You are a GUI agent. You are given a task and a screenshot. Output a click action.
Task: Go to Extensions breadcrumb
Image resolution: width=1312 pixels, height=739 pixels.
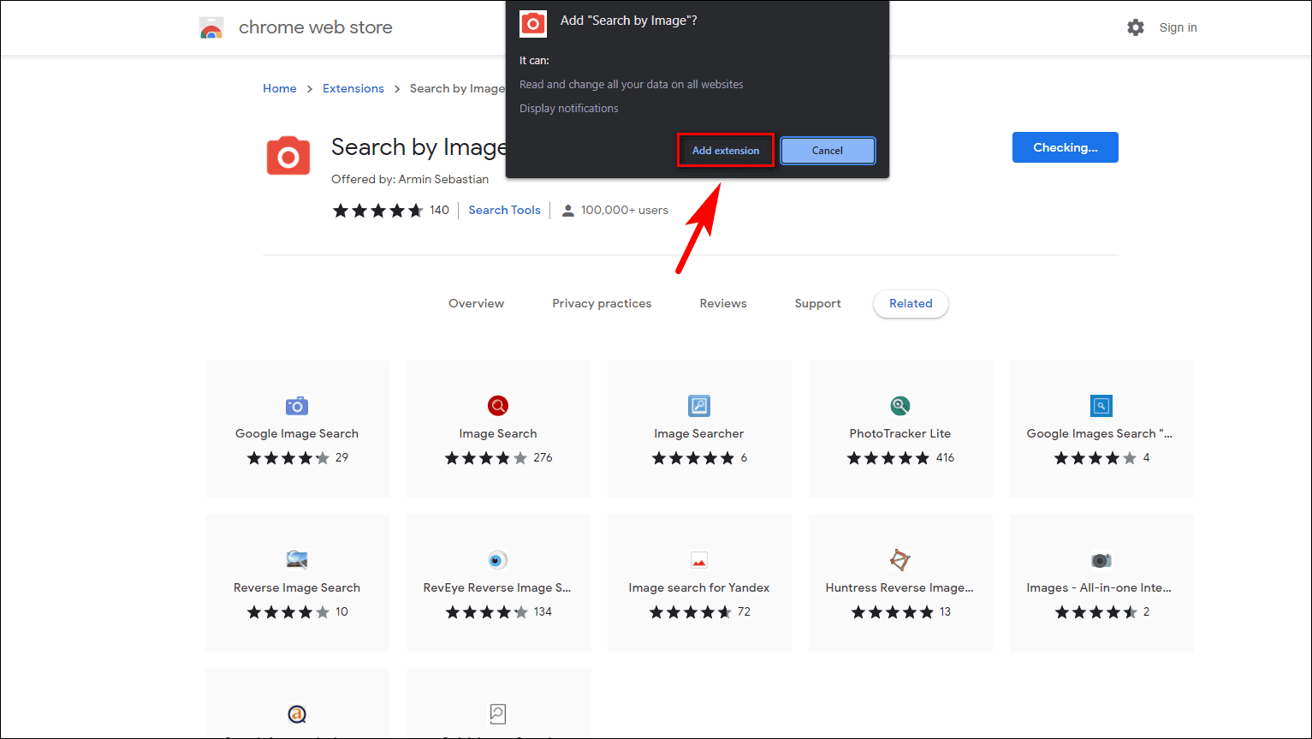click(353, 88)
